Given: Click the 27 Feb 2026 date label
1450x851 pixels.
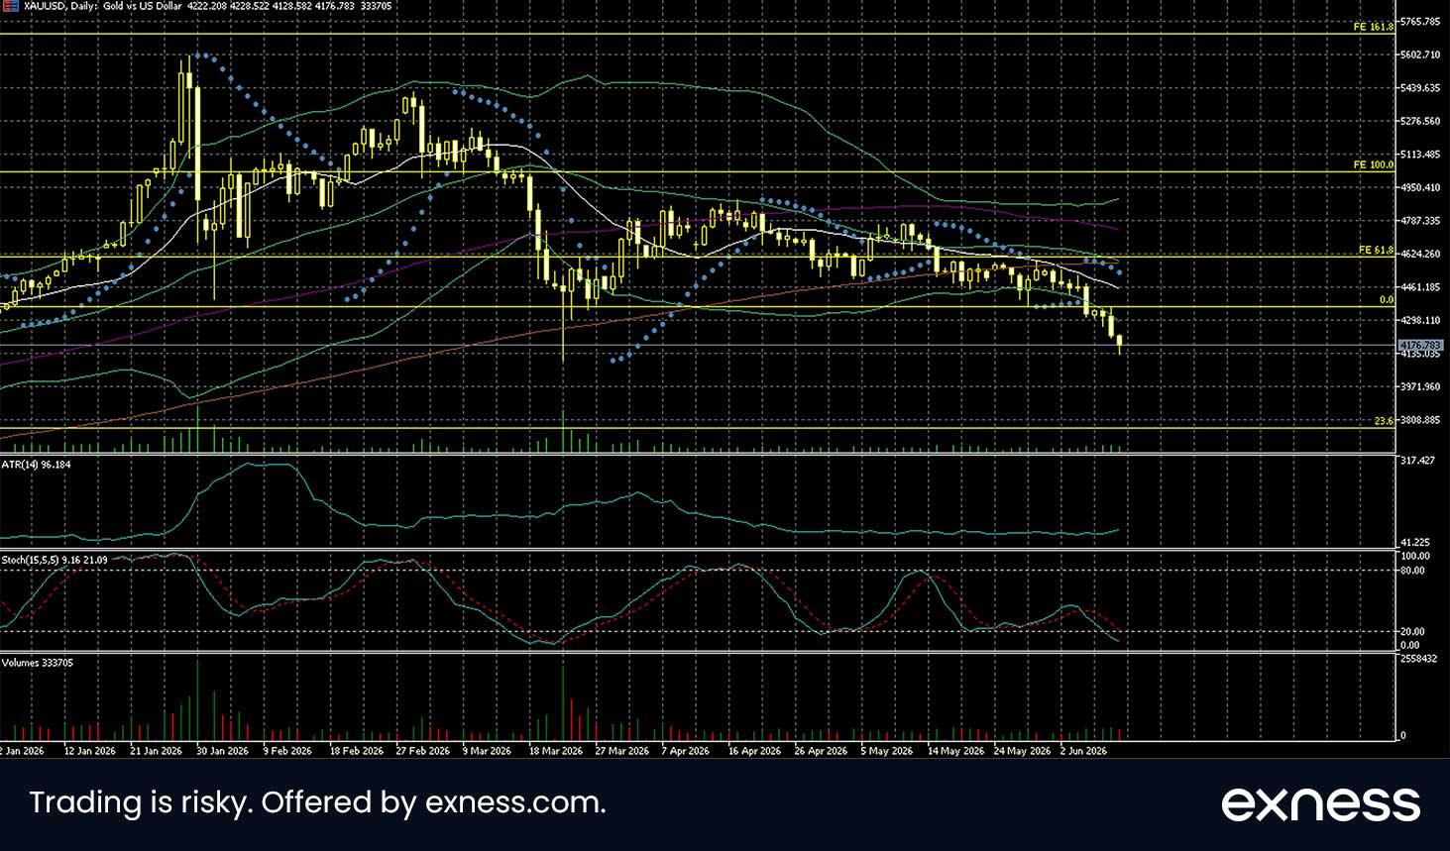Looking at the screenshot, I should [x=422, y=751].
